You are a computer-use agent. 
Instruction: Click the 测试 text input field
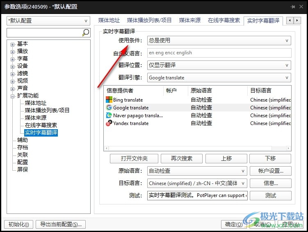pyautogui.click(x=197, y=195)
